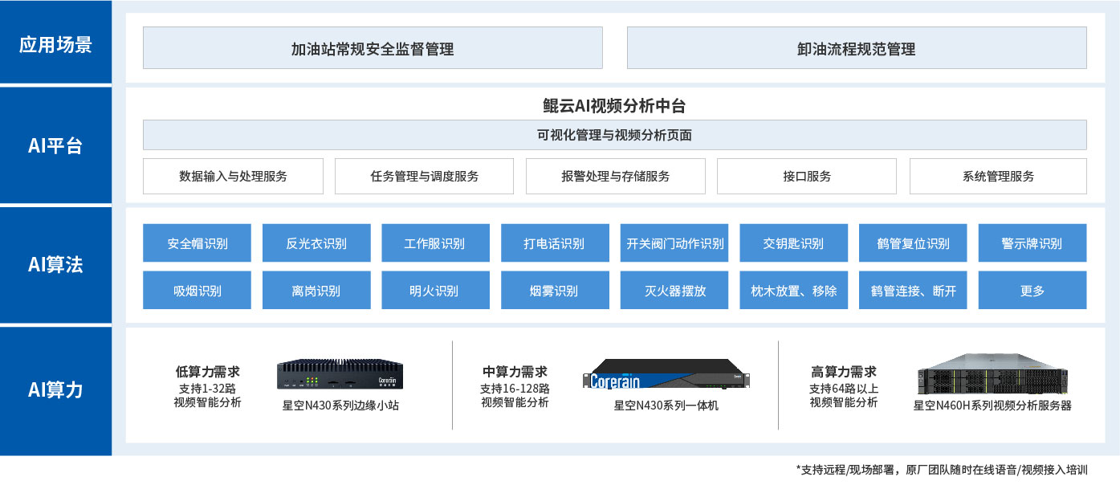Image resolution: width=1120 pixels, height=485 pixels.
Task: Select the 吸烟识别 algorithm tile
Action: point(197,290)
